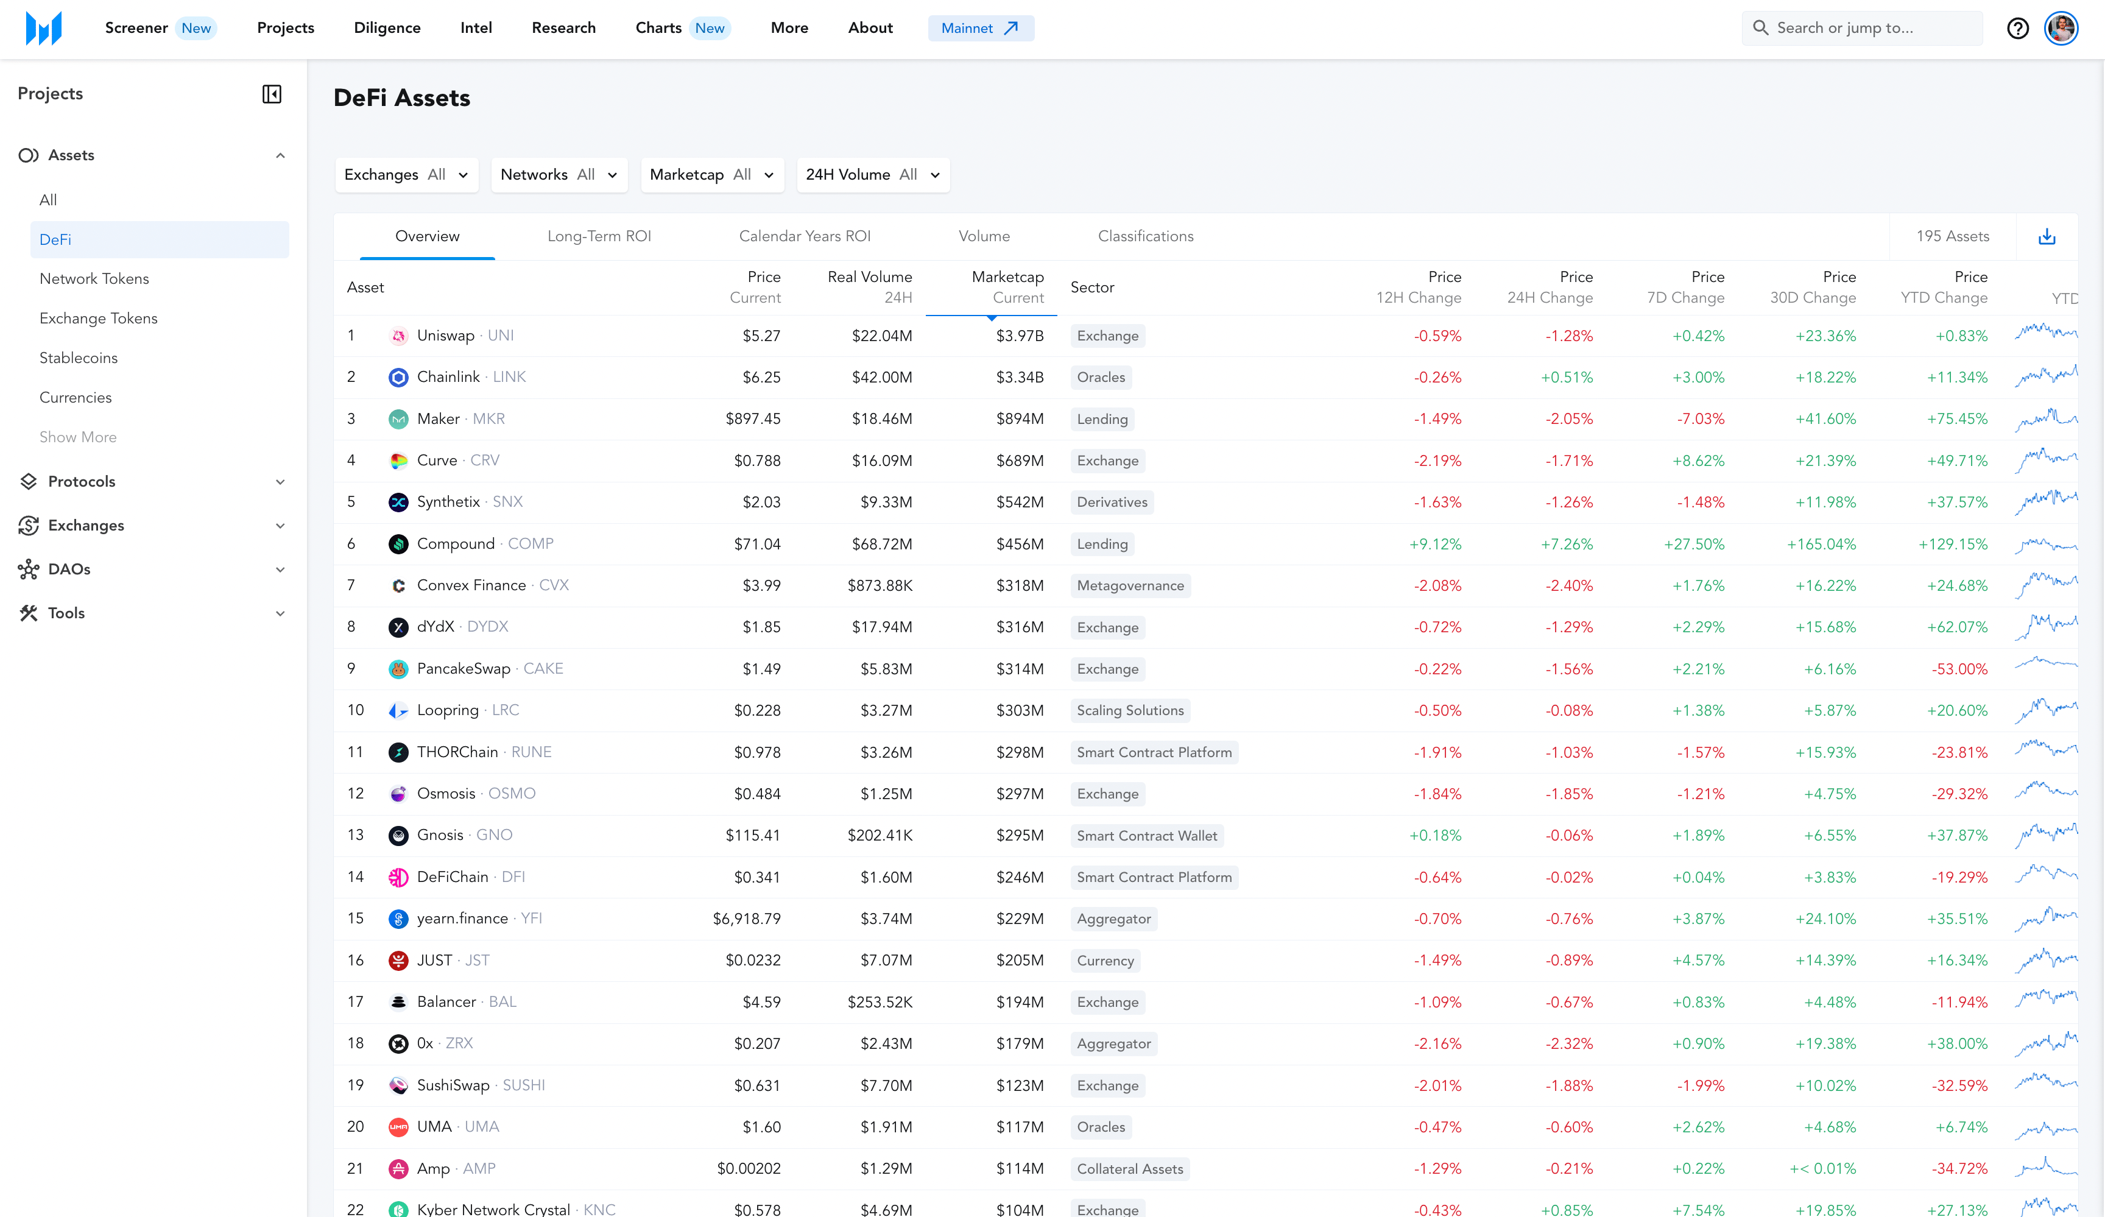The width and height of the screenshot is (2105, 1217).
Task: Open the Exchanges filter dropdown
Action: point(406,175)
